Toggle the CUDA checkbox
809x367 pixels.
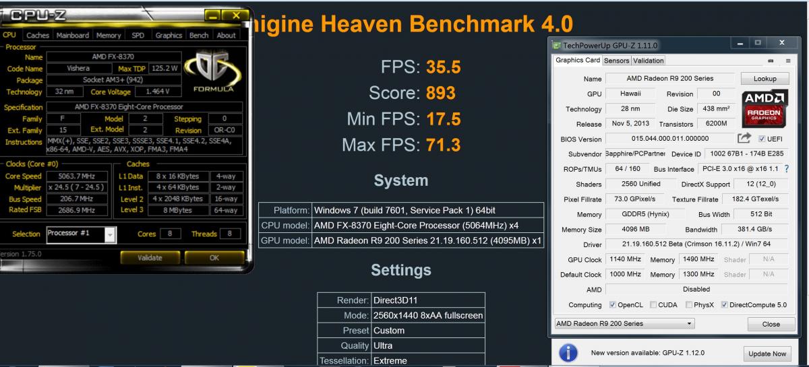(654, 304)
